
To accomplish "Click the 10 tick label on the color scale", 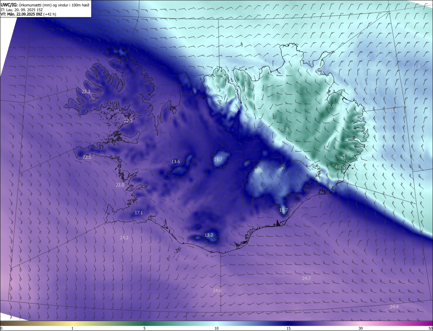I will pos(216,328).
